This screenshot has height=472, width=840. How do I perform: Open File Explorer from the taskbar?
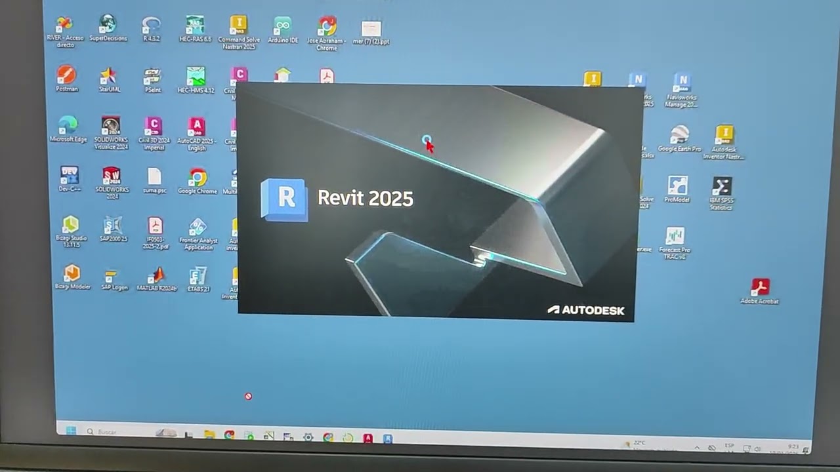click(x=209, y=435)
